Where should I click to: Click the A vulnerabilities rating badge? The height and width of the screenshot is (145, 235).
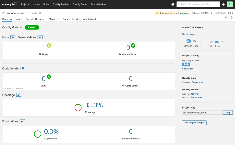click(x=133, y=45)
